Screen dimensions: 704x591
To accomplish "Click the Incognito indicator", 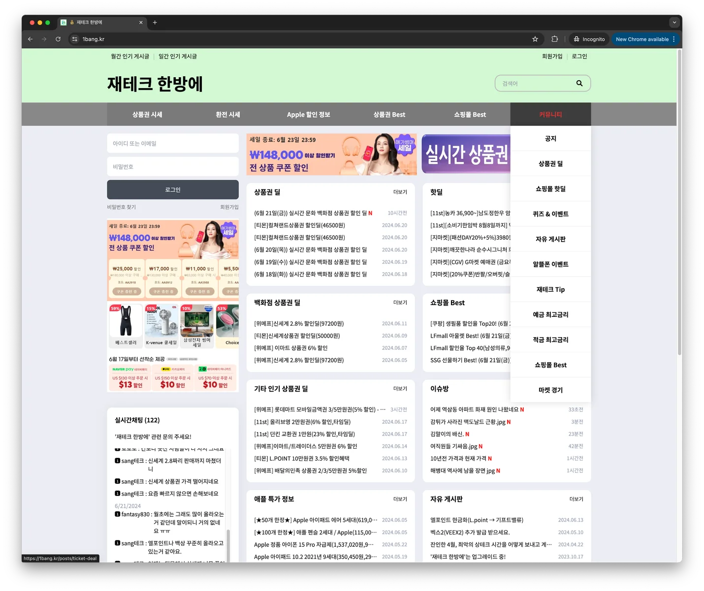I will pyautogui.click(x=589, y=39).
